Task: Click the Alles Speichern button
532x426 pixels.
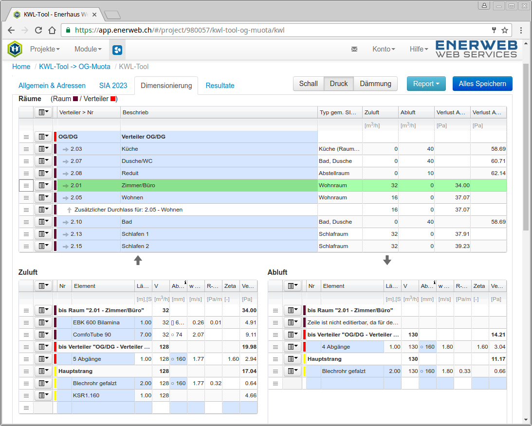Action: pyautogui.click(x=482, y=84)
